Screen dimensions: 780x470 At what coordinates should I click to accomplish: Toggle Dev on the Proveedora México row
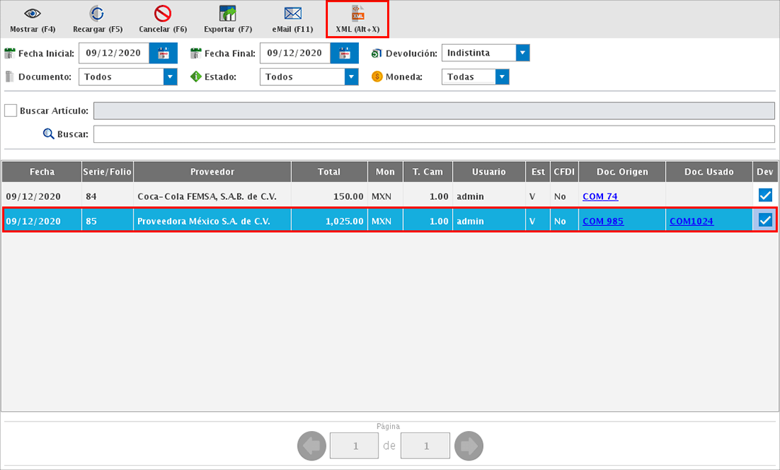[764, 219]
